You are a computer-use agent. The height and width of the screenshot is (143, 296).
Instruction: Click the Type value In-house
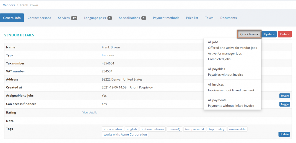pos(108,55)
